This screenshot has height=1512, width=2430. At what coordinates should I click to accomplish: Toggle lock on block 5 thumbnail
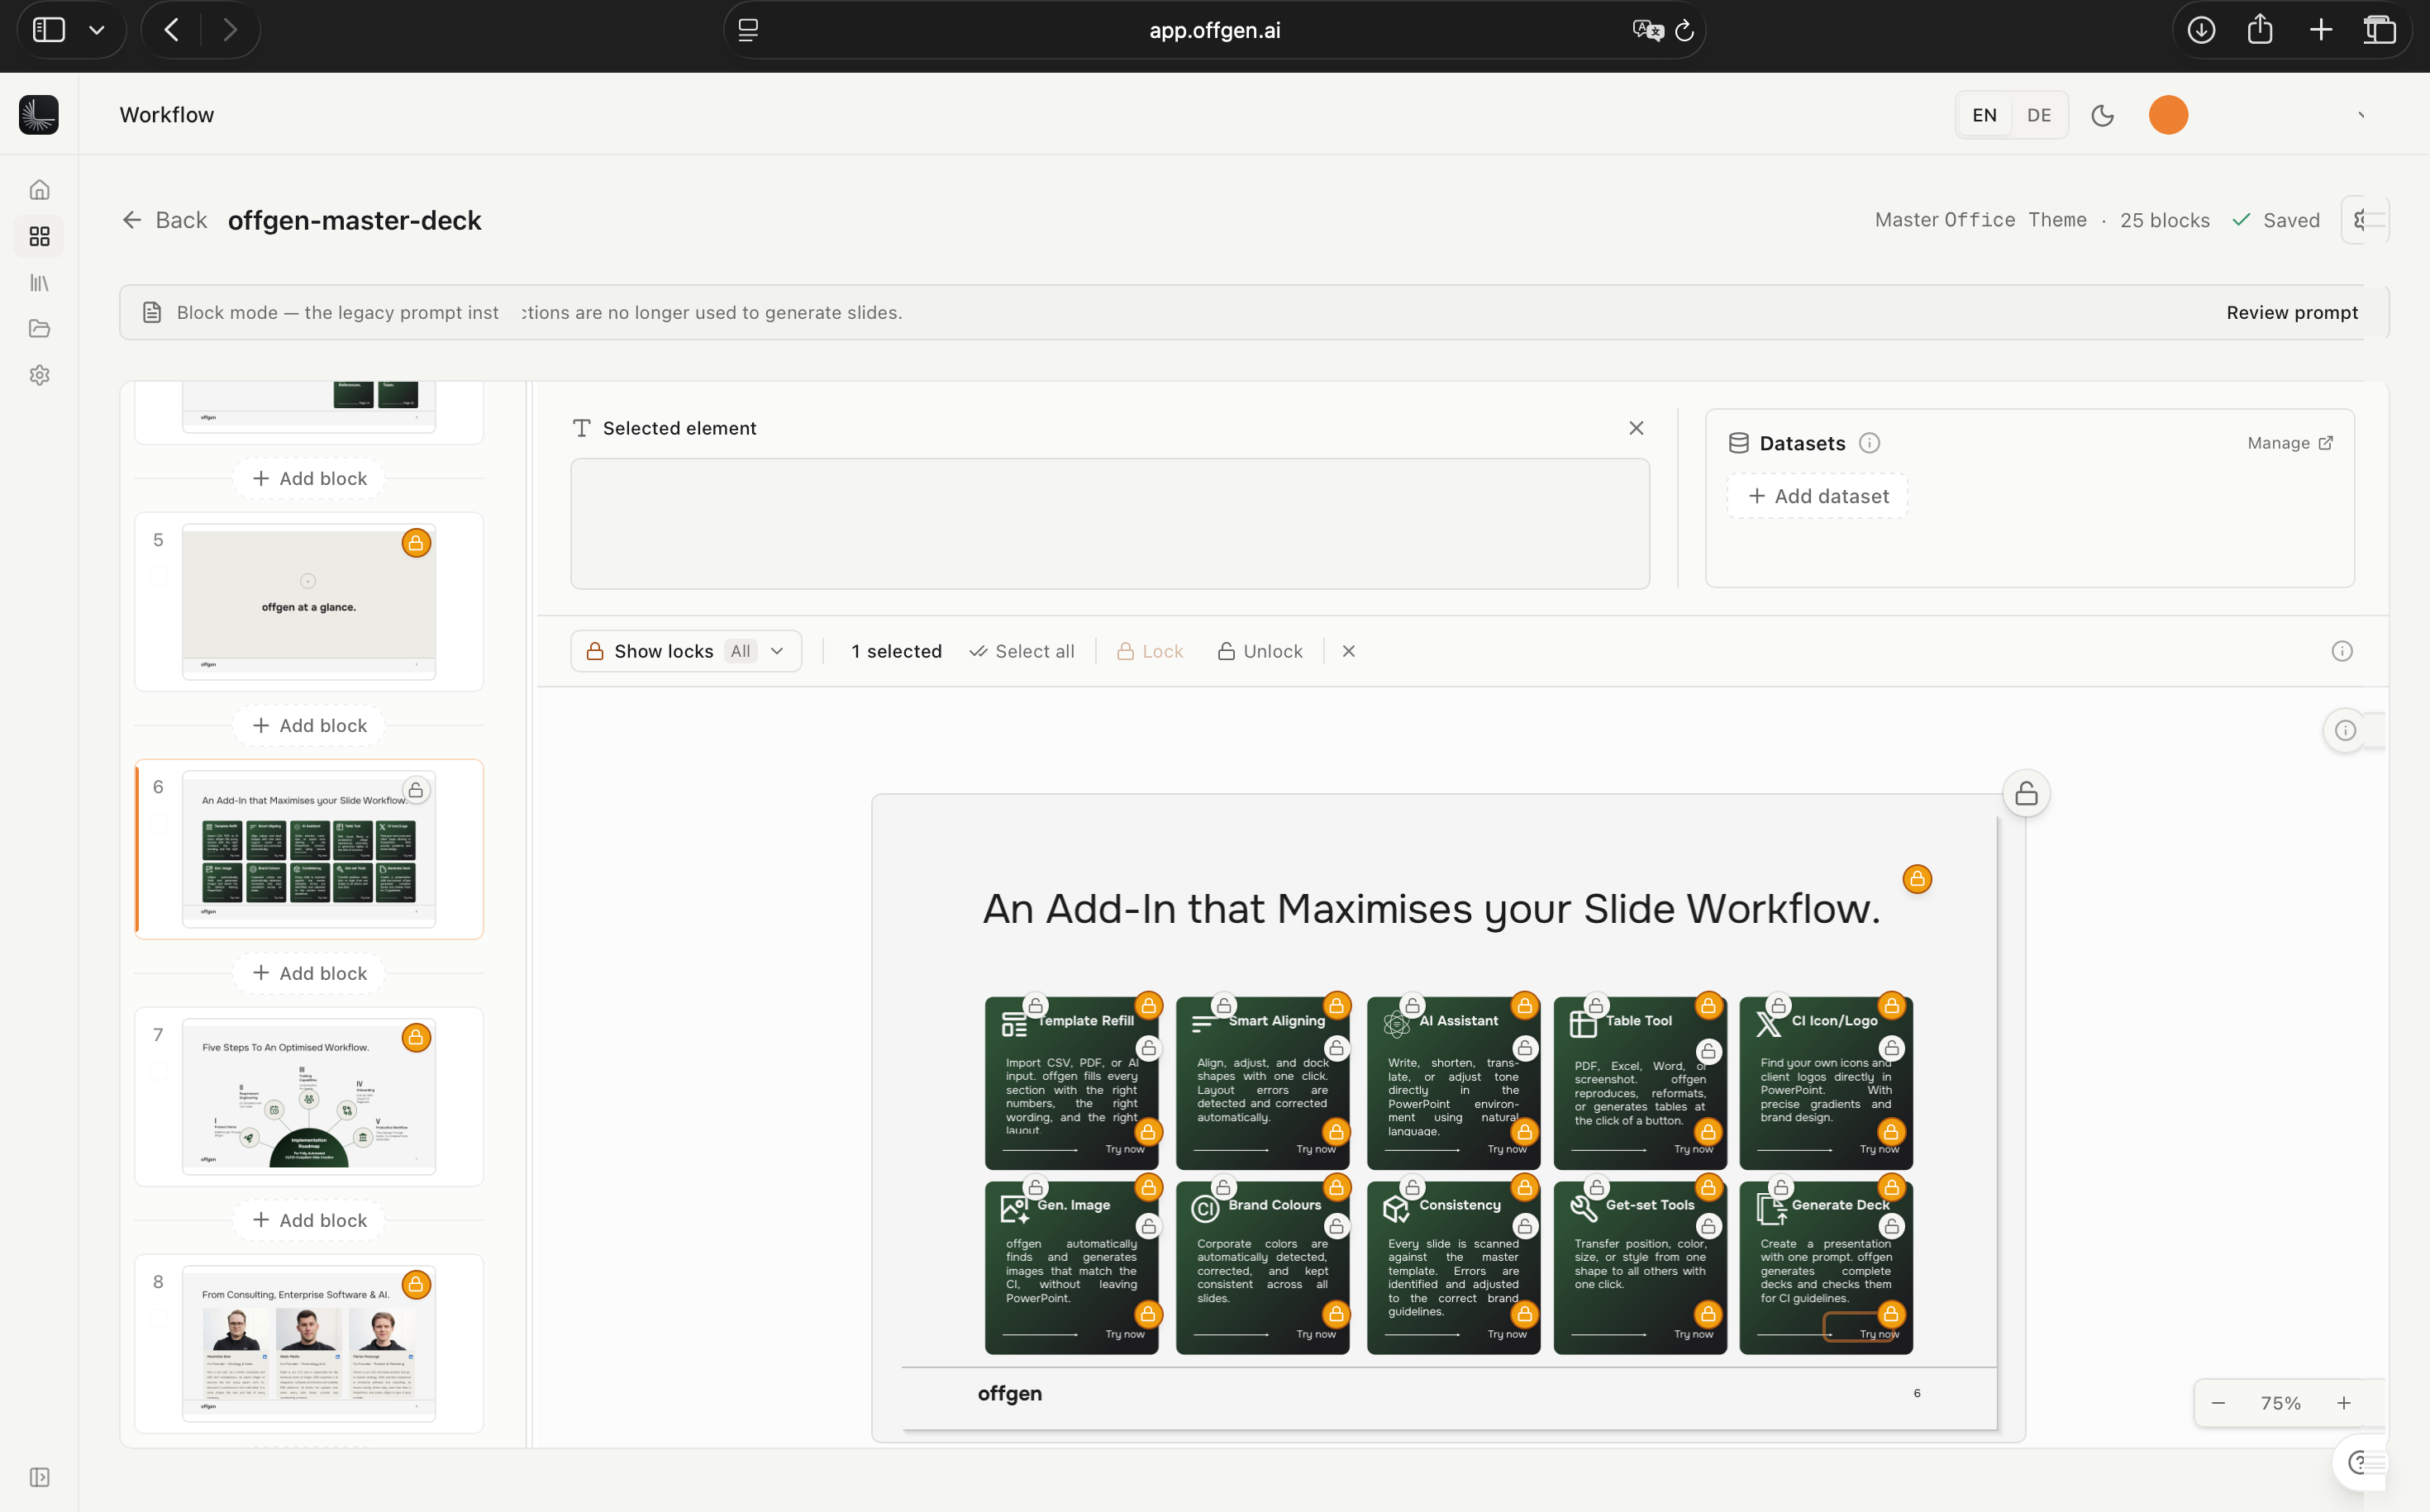(417, 543)
